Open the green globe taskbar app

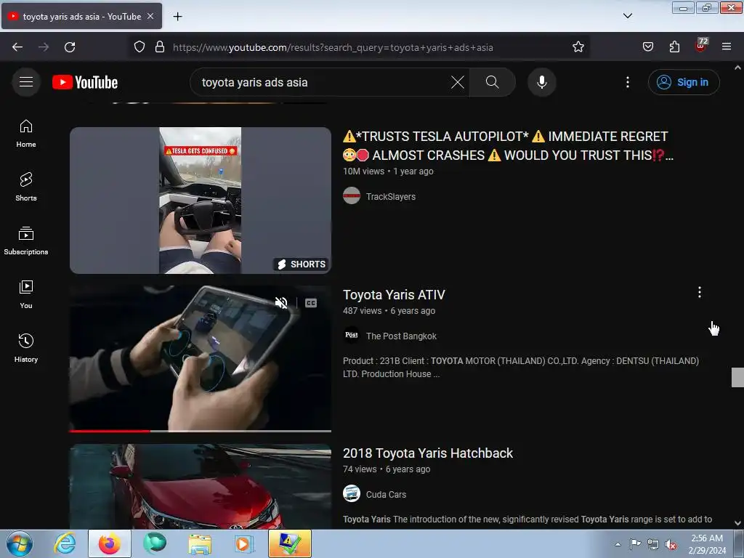155,543
